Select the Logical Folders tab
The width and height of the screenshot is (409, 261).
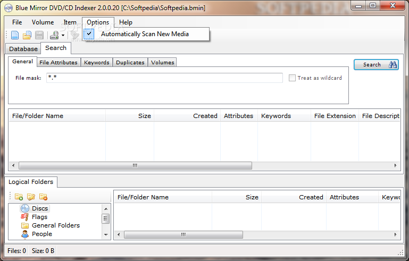(31, 182)
